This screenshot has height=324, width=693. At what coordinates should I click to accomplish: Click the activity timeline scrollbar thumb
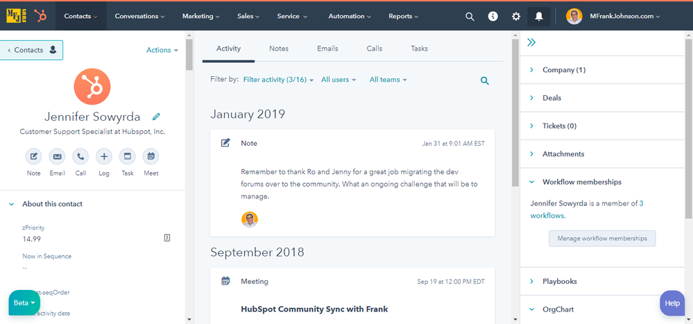[x=515, y=112]
